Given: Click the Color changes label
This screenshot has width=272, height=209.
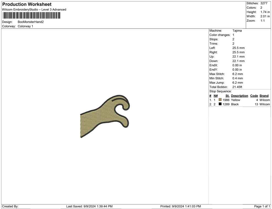Looking at the screenshot, I should point(220,35).
